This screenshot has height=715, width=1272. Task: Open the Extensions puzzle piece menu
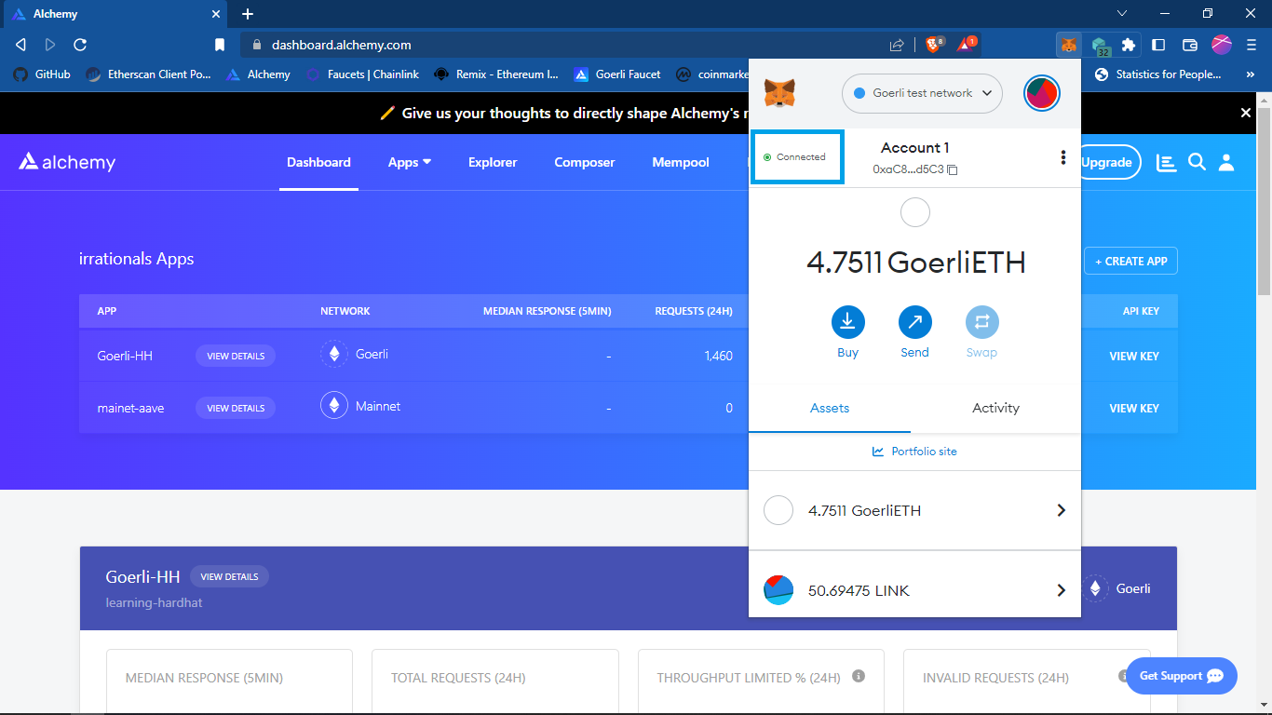1129,45
